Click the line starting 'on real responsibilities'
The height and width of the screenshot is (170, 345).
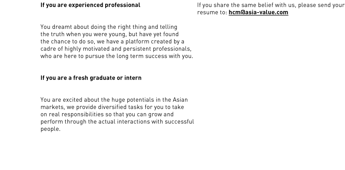point(107,114)
